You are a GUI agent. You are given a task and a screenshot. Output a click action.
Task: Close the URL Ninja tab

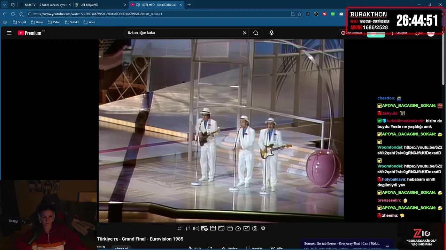[x=125, y=5]
